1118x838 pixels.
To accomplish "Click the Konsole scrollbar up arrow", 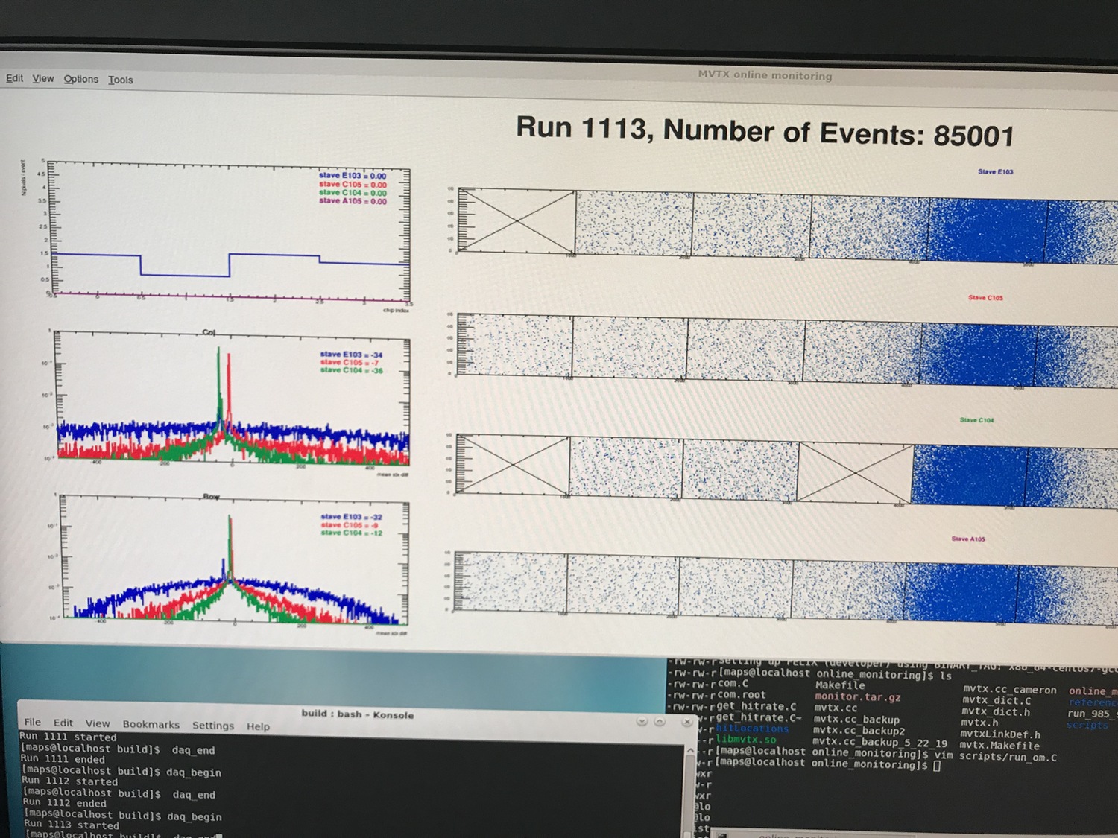I will pos(690,750).
